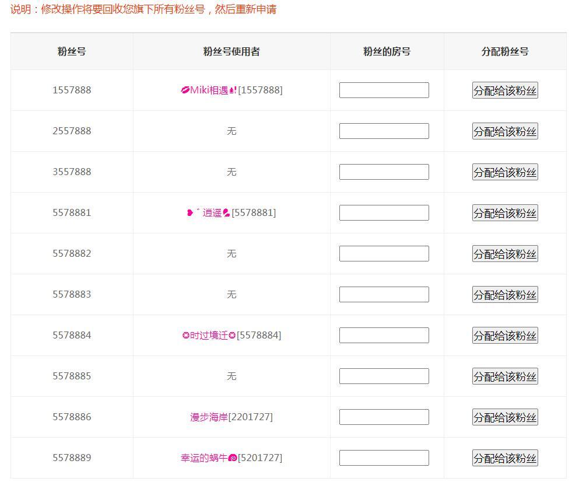Screen dimensions: 572x499
Task: Select room number field for 5578889
Action: (x=384, y=458)
